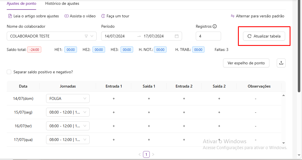
Task: Expand jornada dropdown for 15/07(seg)
Action: (68, 112)
